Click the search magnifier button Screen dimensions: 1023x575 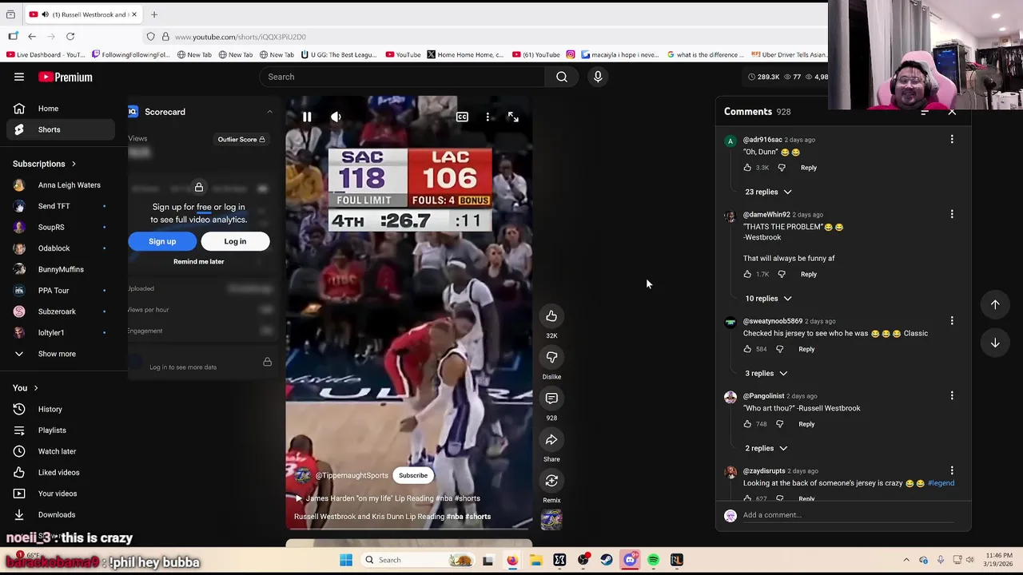(562, 77)
